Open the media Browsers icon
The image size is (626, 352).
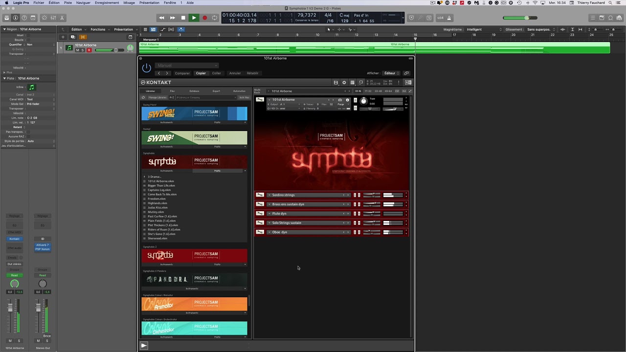coord(619,18)
